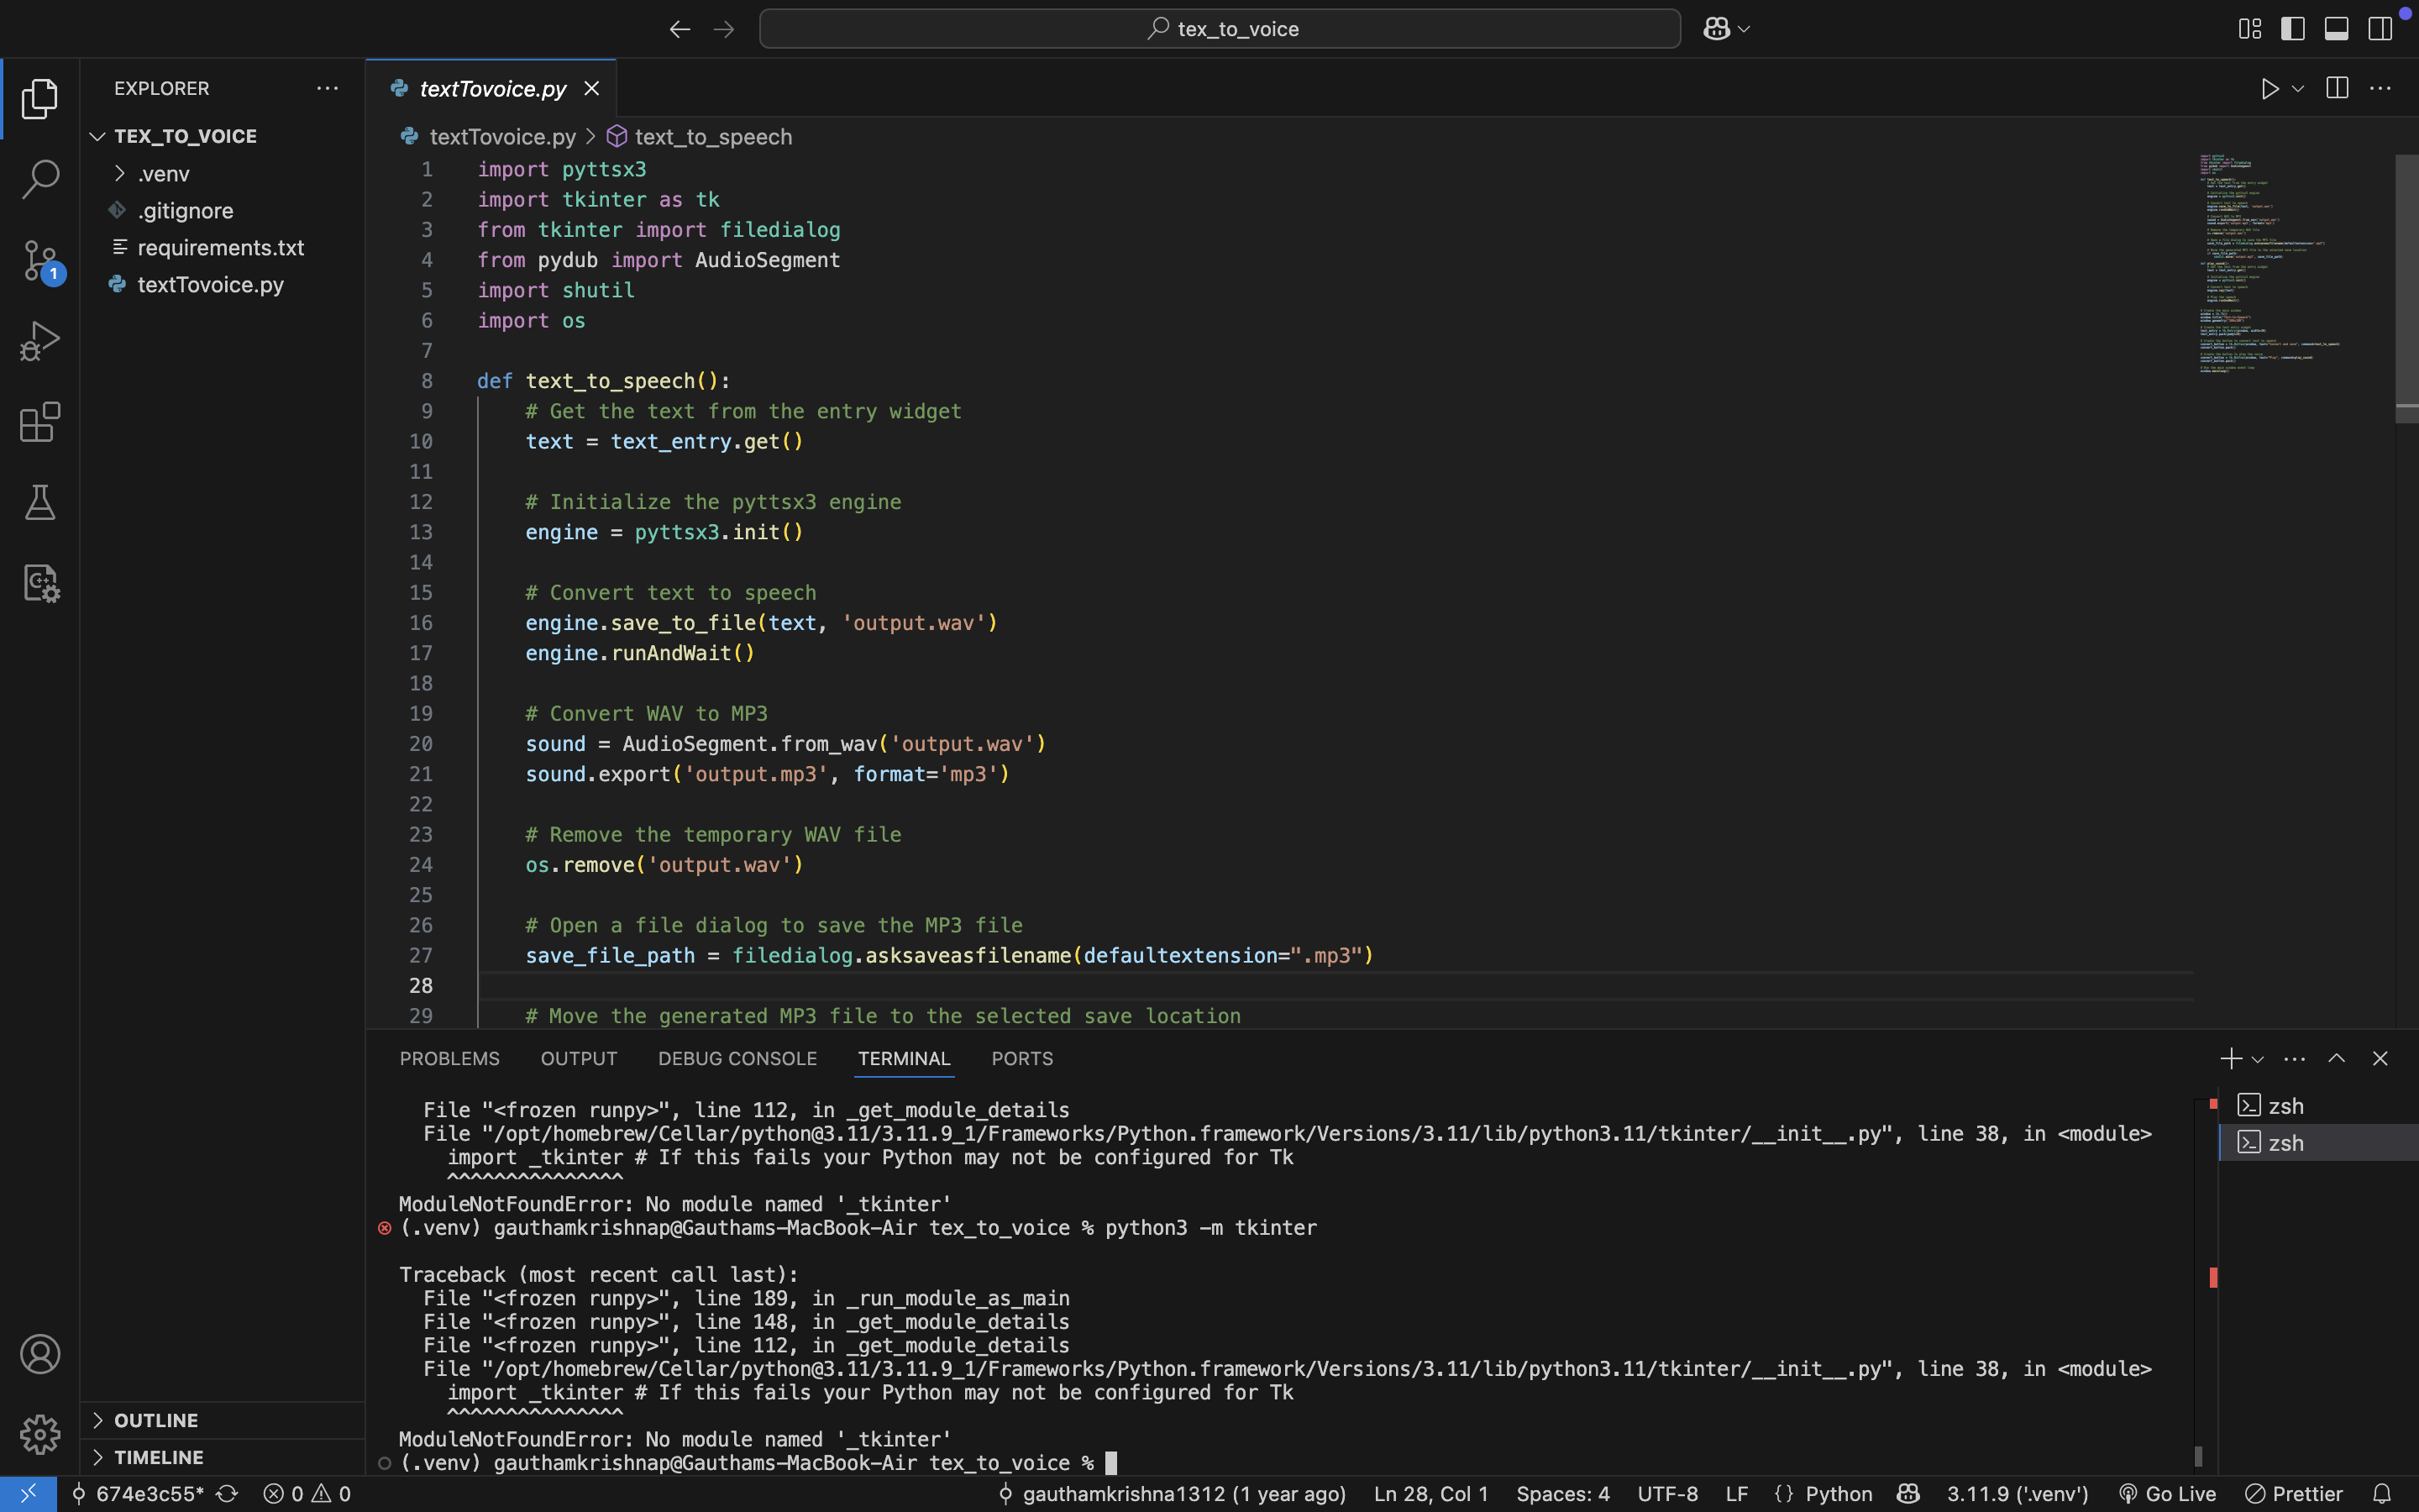Change indentation via Spaces: 4
Image resolution: width=2419 pixels, height=1512 pixels.
coord(1562,1494)
